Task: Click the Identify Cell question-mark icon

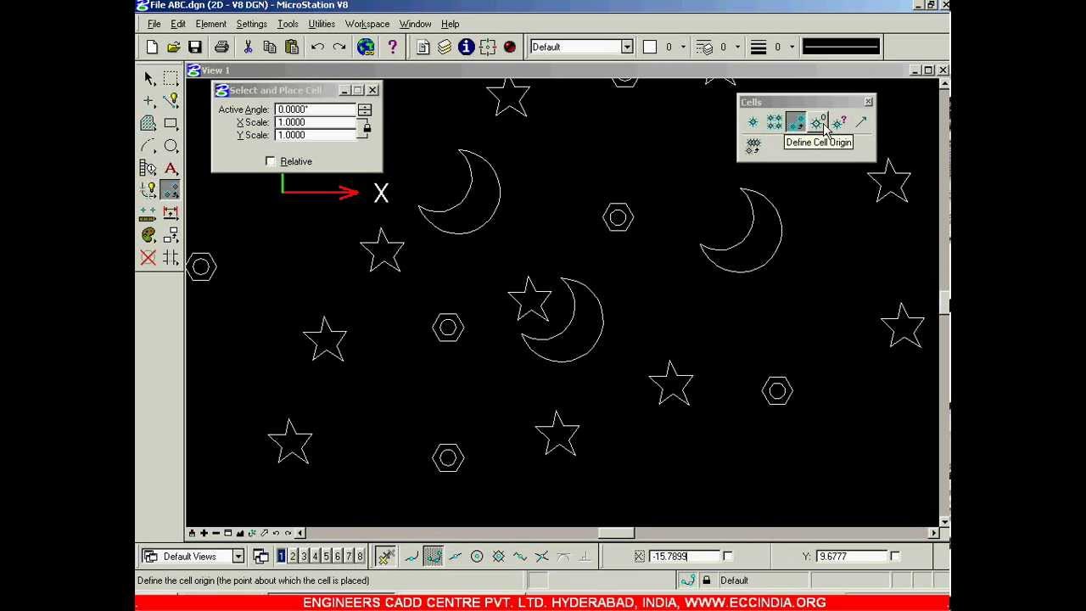Action: pyautogui.click(x=839, y=123)
